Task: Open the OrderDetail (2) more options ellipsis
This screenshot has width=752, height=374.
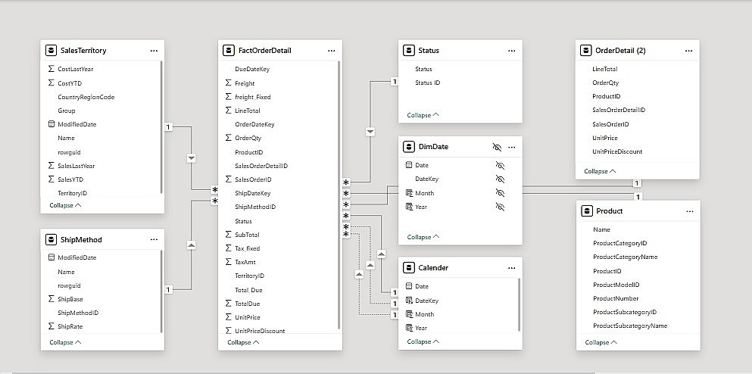Action: click(688, 51)
